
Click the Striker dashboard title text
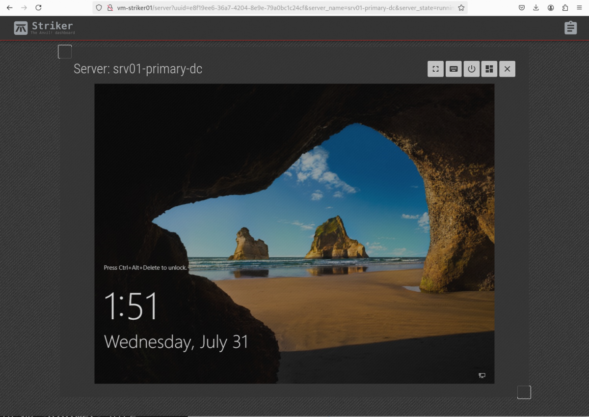[x=52, y=27]
